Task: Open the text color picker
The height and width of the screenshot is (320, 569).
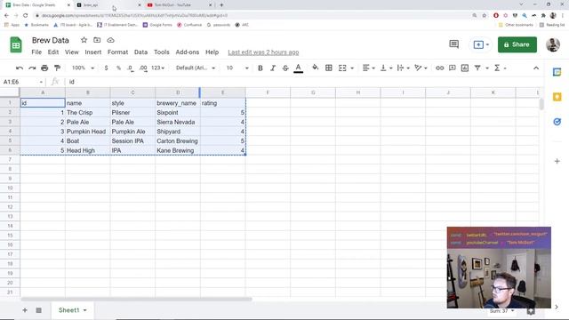Action: tap(299, 68)
